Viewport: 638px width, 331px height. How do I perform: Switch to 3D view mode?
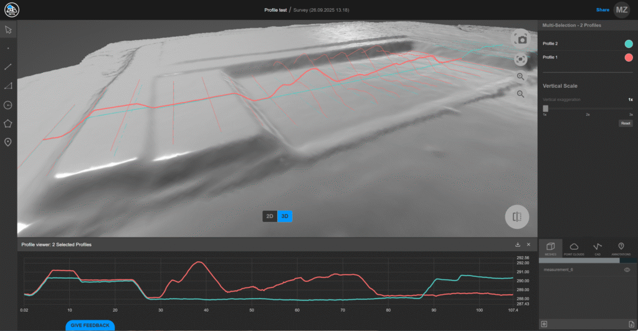285,216
